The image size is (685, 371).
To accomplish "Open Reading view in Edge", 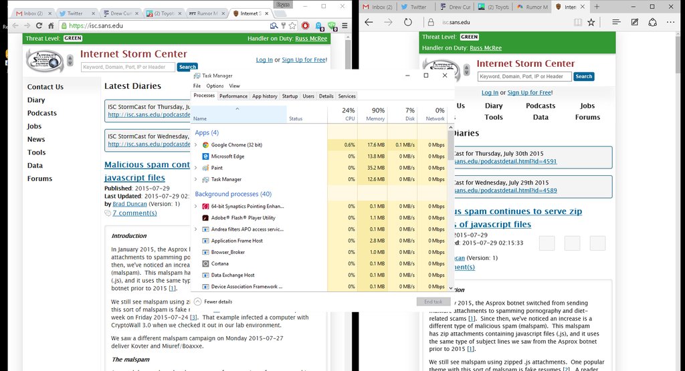I will [577, 22].
